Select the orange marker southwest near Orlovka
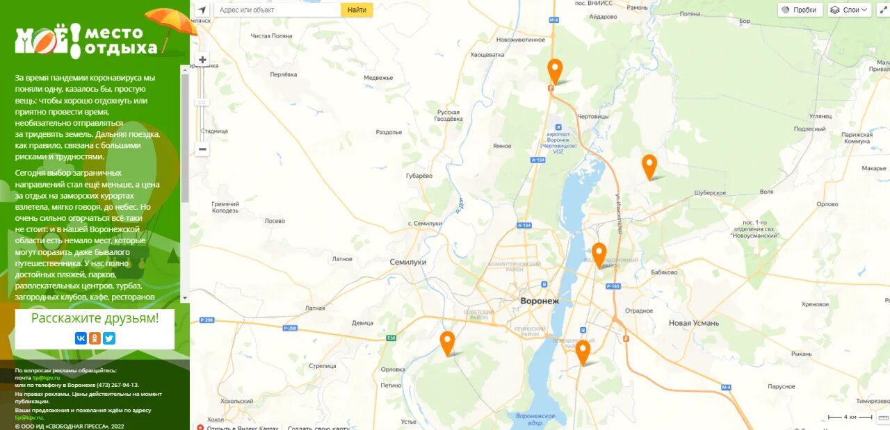Viewport: 890px width, 430px height. 447,344
